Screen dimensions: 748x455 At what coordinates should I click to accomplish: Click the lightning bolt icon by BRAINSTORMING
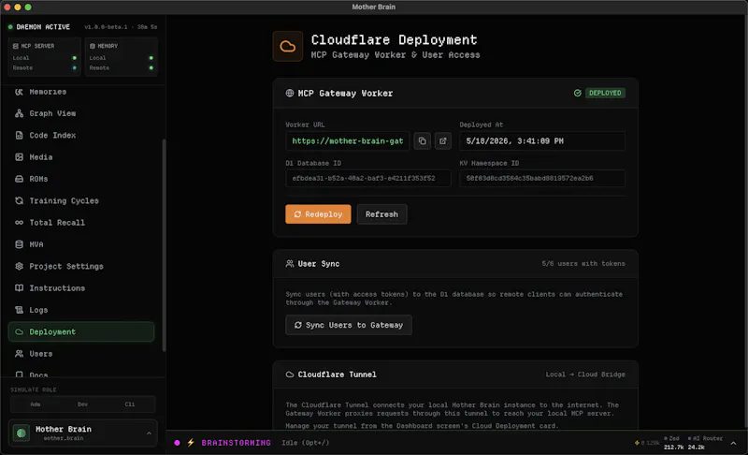[x=191, y=443]
